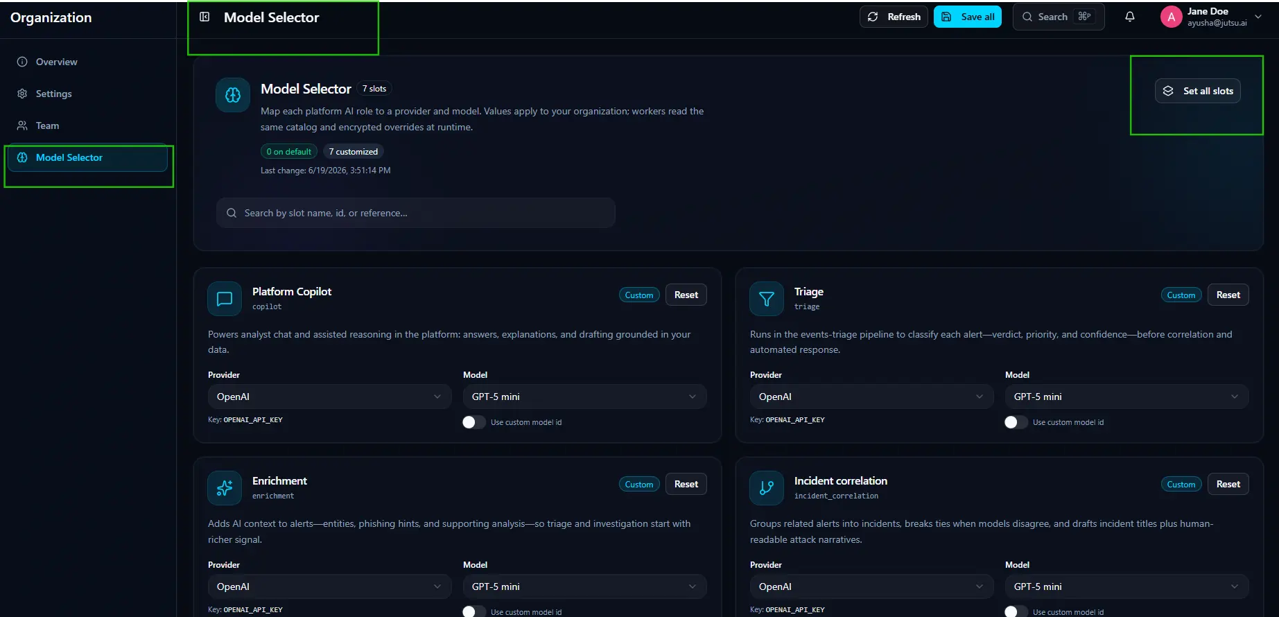The height and width of the screenshot is (617, 1279).
Task: Open the notifications bell
Action: (1130, 17)
